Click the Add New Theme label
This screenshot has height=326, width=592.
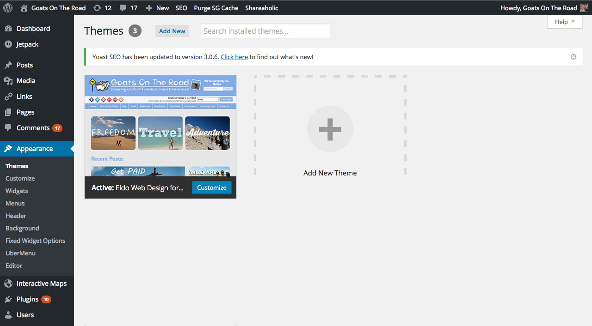(330, 173)
